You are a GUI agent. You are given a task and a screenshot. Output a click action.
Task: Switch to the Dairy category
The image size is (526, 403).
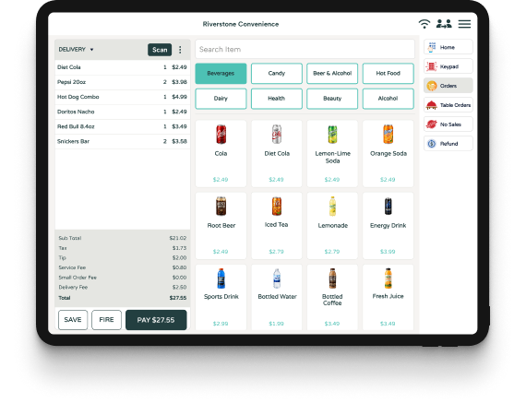[x=221, y=99]
